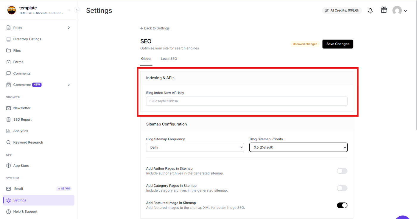Viewport: 417px width, 219px height.
Task: Enable Add Author Pages in Sitemap
Action: [x=342, y=171]
